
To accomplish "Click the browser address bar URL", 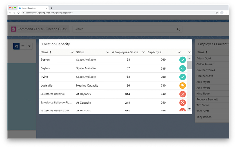I will click(x=49, y=13).
